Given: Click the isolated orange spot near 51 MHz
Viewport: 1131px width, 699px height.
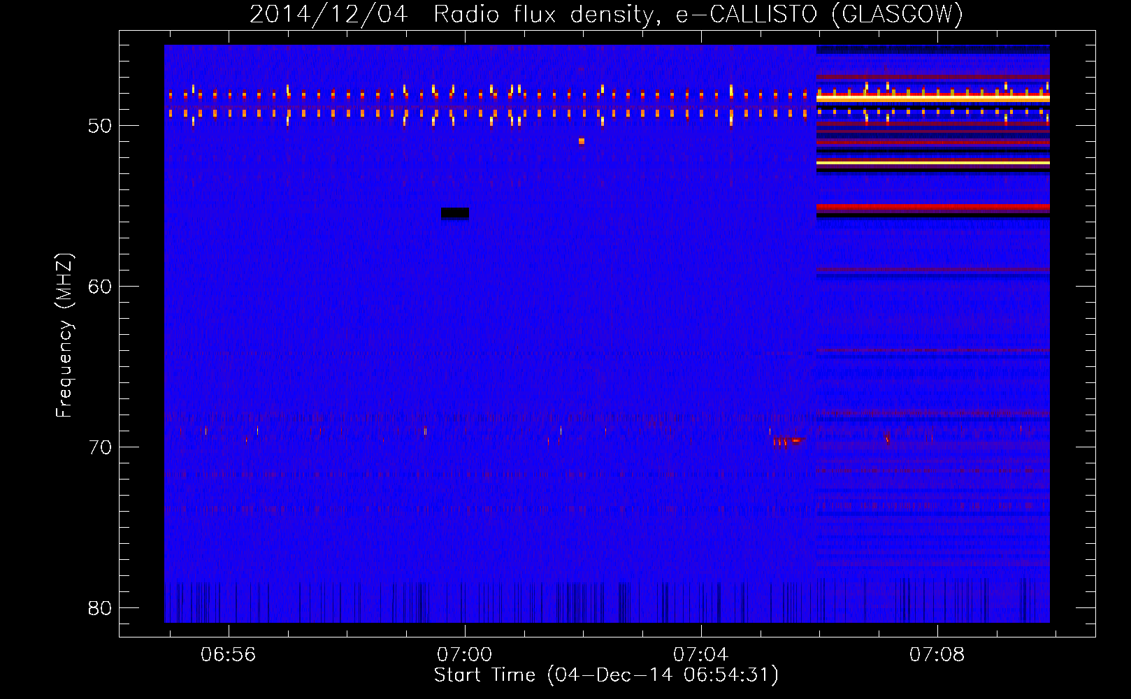Looking at the screenshot, I should [x=581, y=141].
